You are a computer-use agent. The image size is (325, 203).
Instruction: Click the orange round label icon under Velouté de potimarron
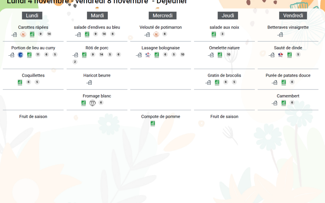(156, 34)
